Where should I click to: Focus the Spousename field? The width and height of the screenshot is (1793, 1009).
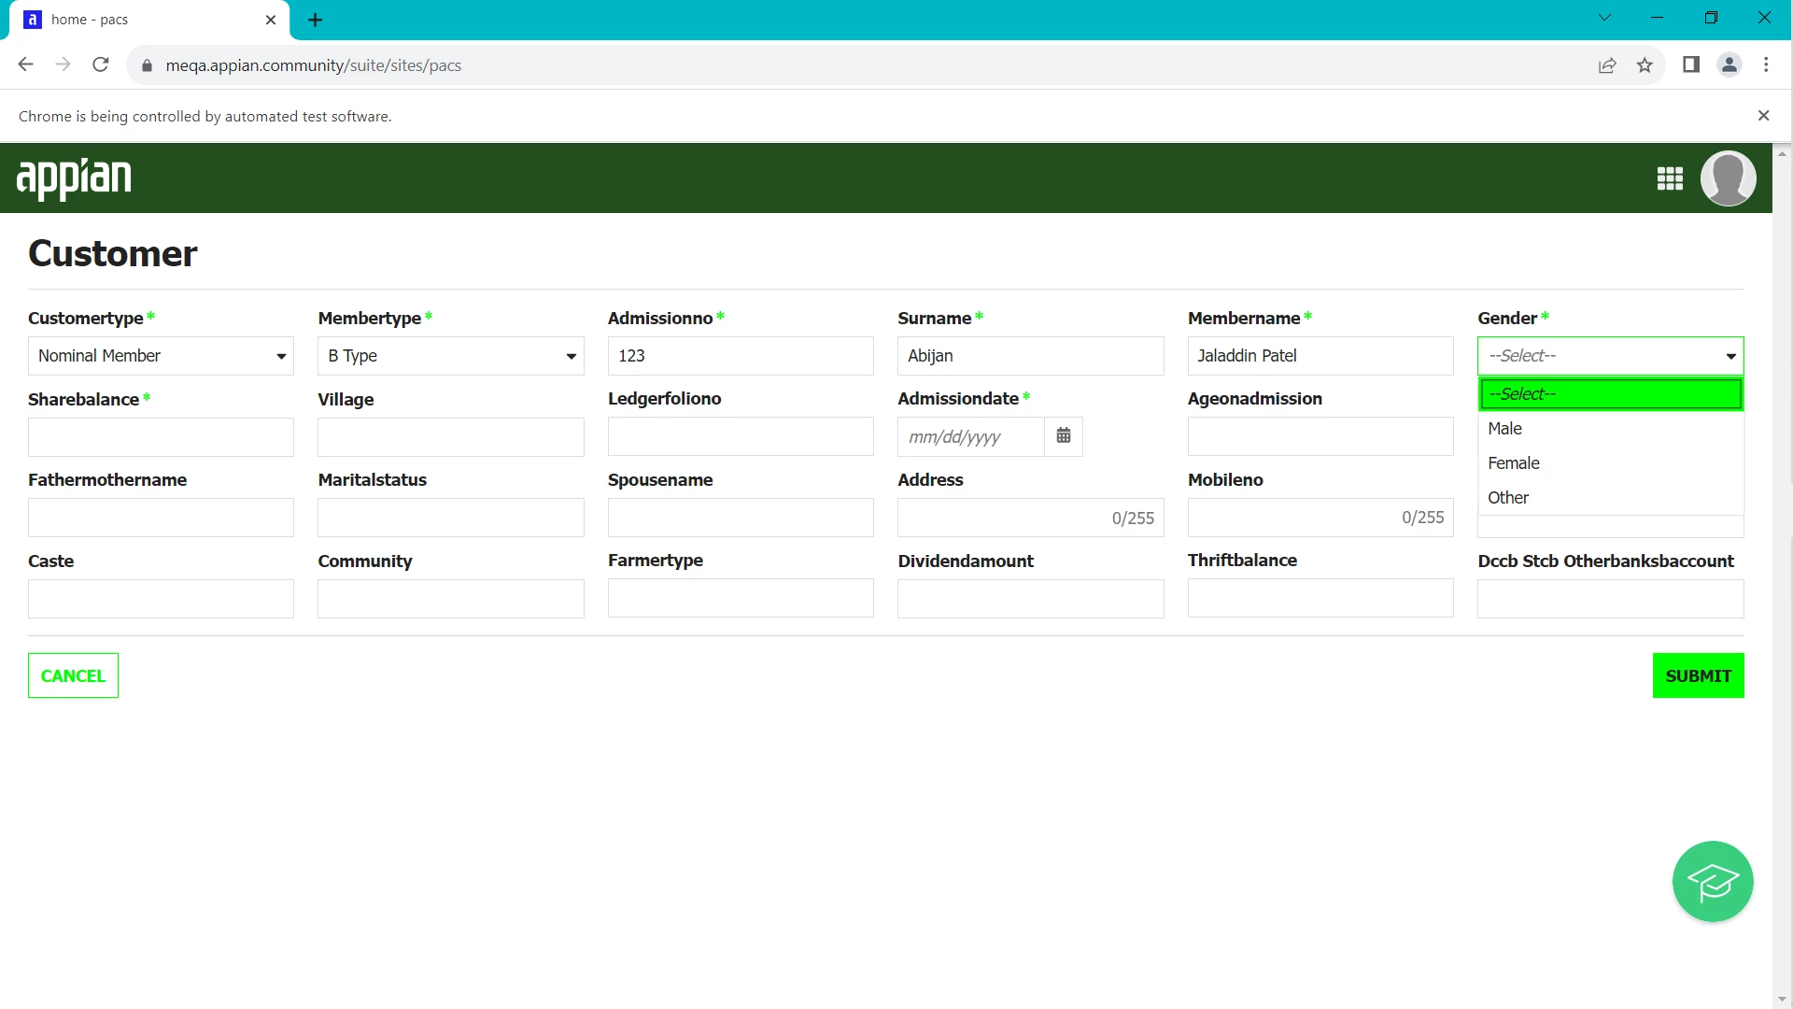coord(741,518)
